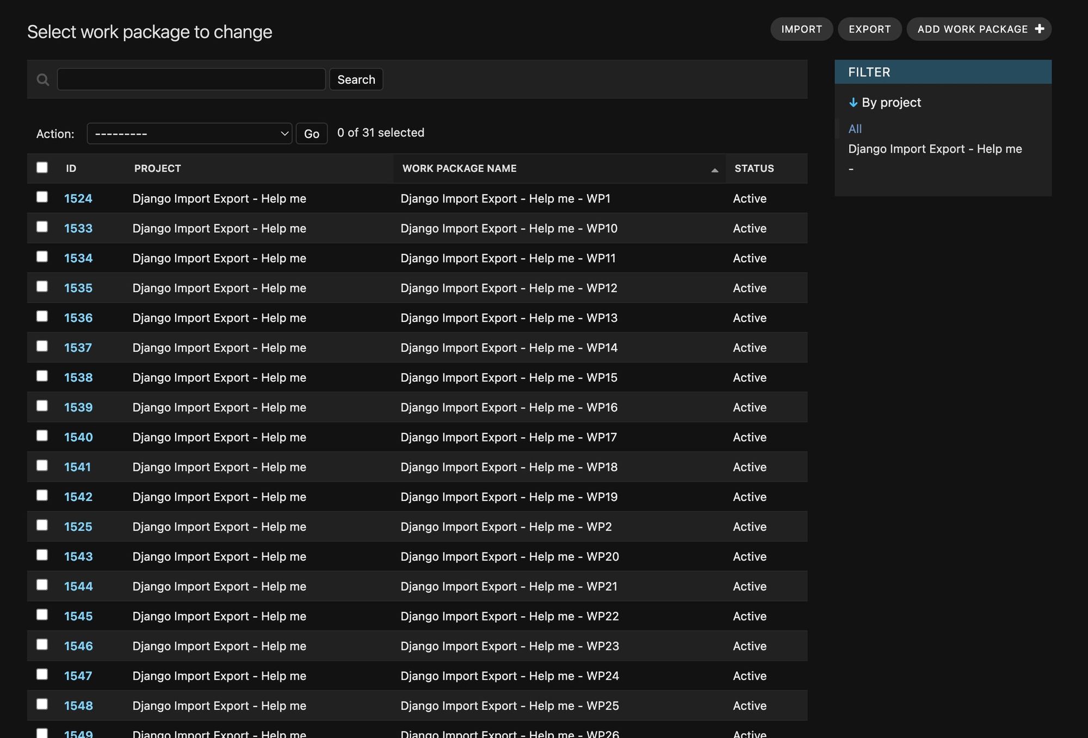Check the box for row 1537
This screenshot has width=1088, height=738.
click(42, 346)
